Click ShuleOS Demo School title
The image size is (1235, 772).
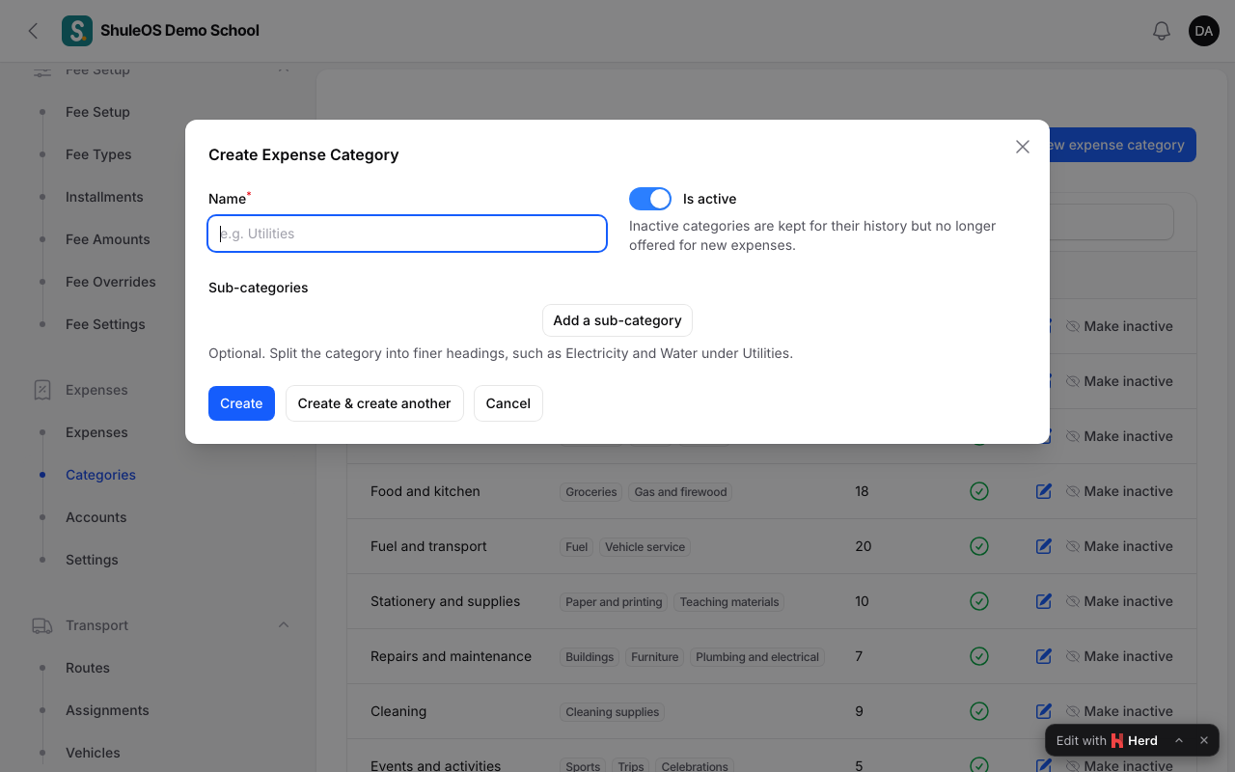[x=179, y=31]
